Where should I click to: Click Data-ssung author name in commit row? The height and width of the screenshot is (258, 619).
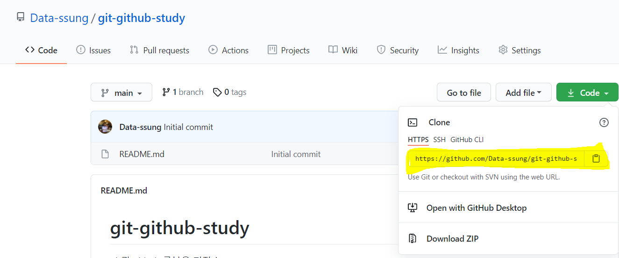pyautogui.click(x=141, y=127)
